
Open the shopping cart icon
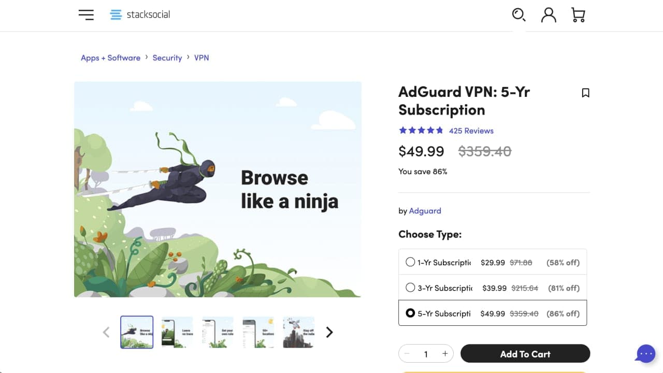578,15
